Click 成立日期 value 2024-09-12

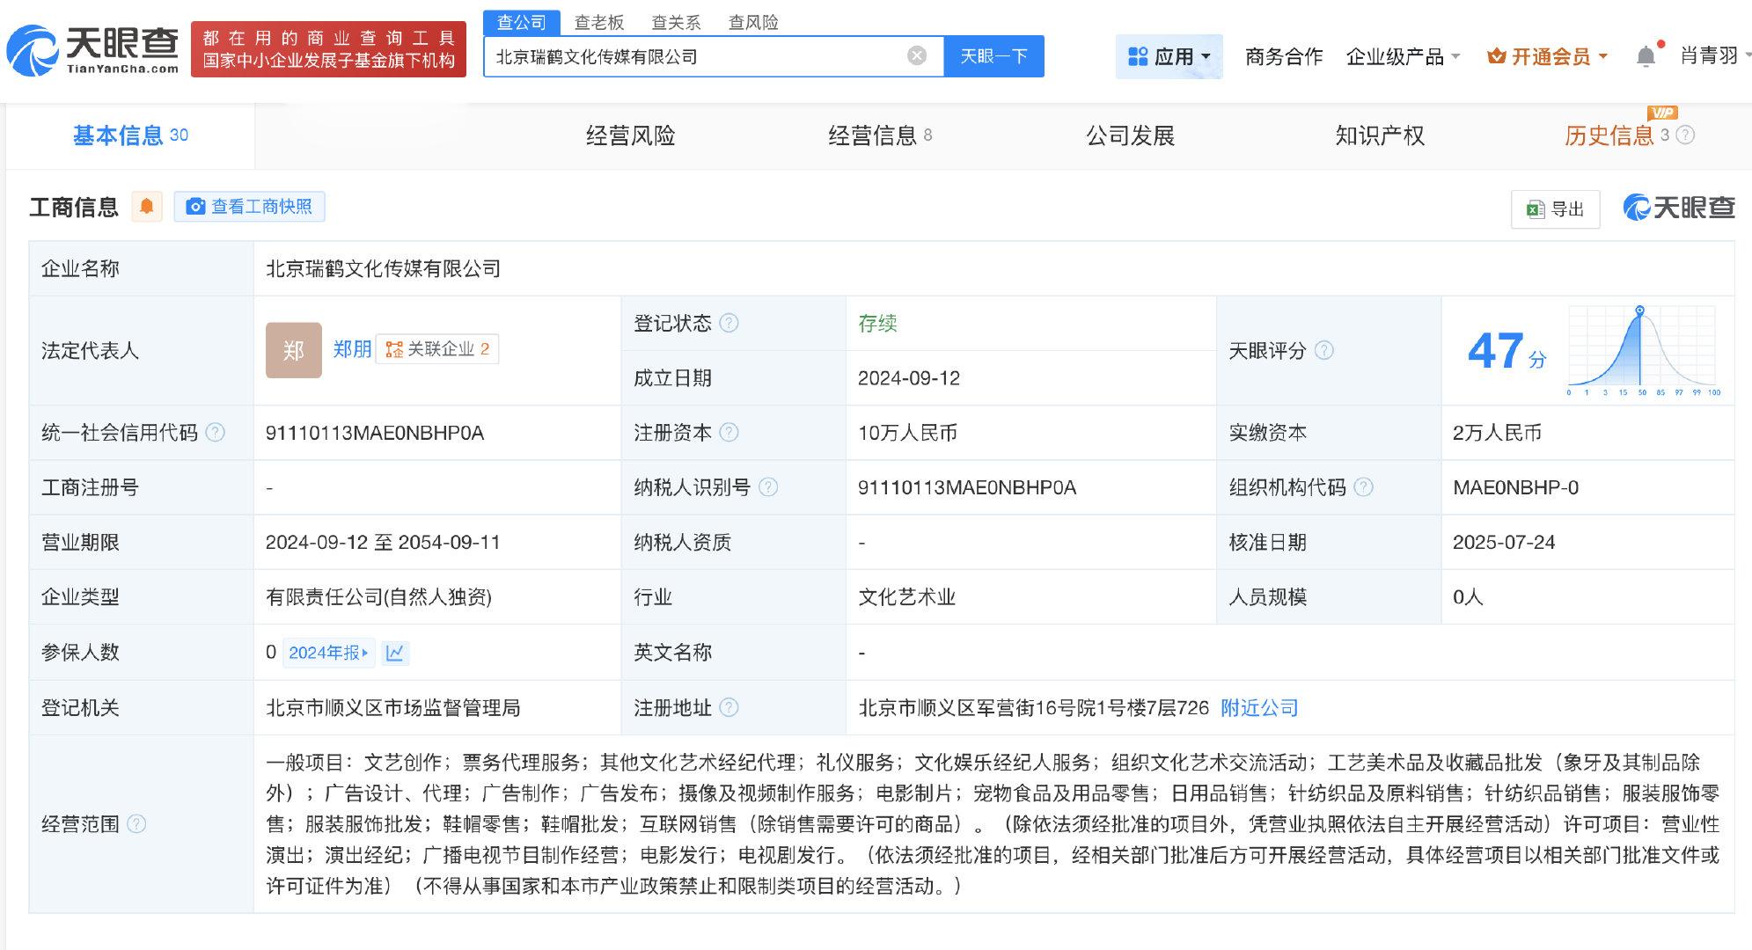pos(909,378)
